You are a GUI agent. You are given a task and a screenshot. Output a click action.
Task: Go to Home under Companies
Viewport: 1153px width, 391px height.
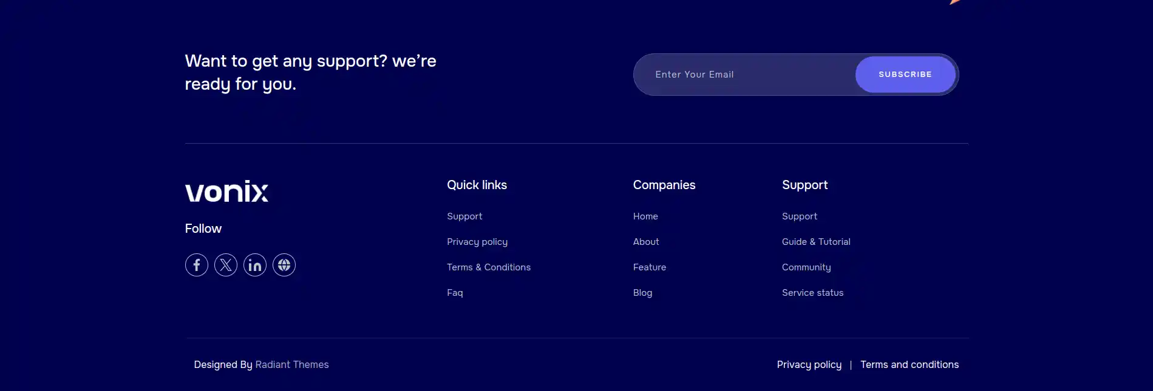645,216
